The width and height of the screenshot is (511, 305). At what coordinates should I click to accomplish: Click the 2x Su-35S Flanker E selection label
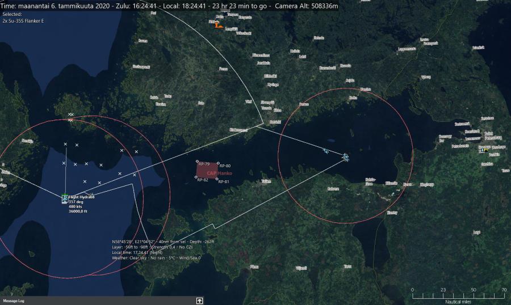click(x=23, y=21)
